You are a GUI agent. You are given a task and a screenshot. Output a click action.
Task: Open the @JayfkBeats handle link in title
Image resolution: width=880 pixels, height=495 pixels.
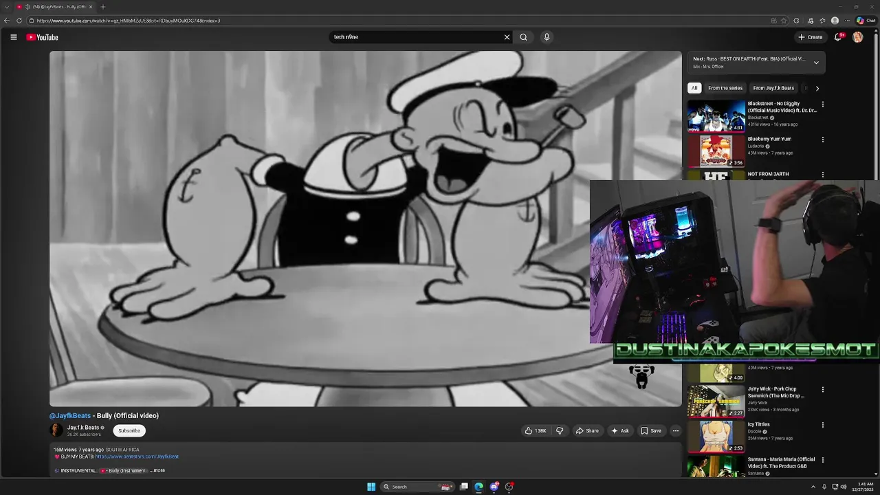70,415
